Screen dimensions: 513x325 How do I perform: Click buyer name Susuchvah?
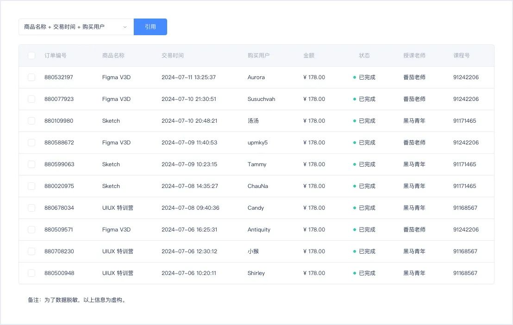click(262, 99)
